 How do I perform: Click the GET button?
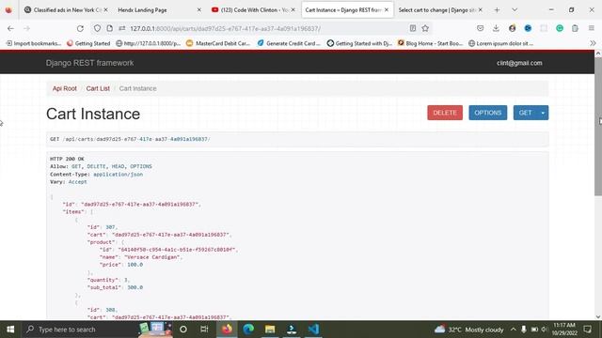click(x=525, y=113)
